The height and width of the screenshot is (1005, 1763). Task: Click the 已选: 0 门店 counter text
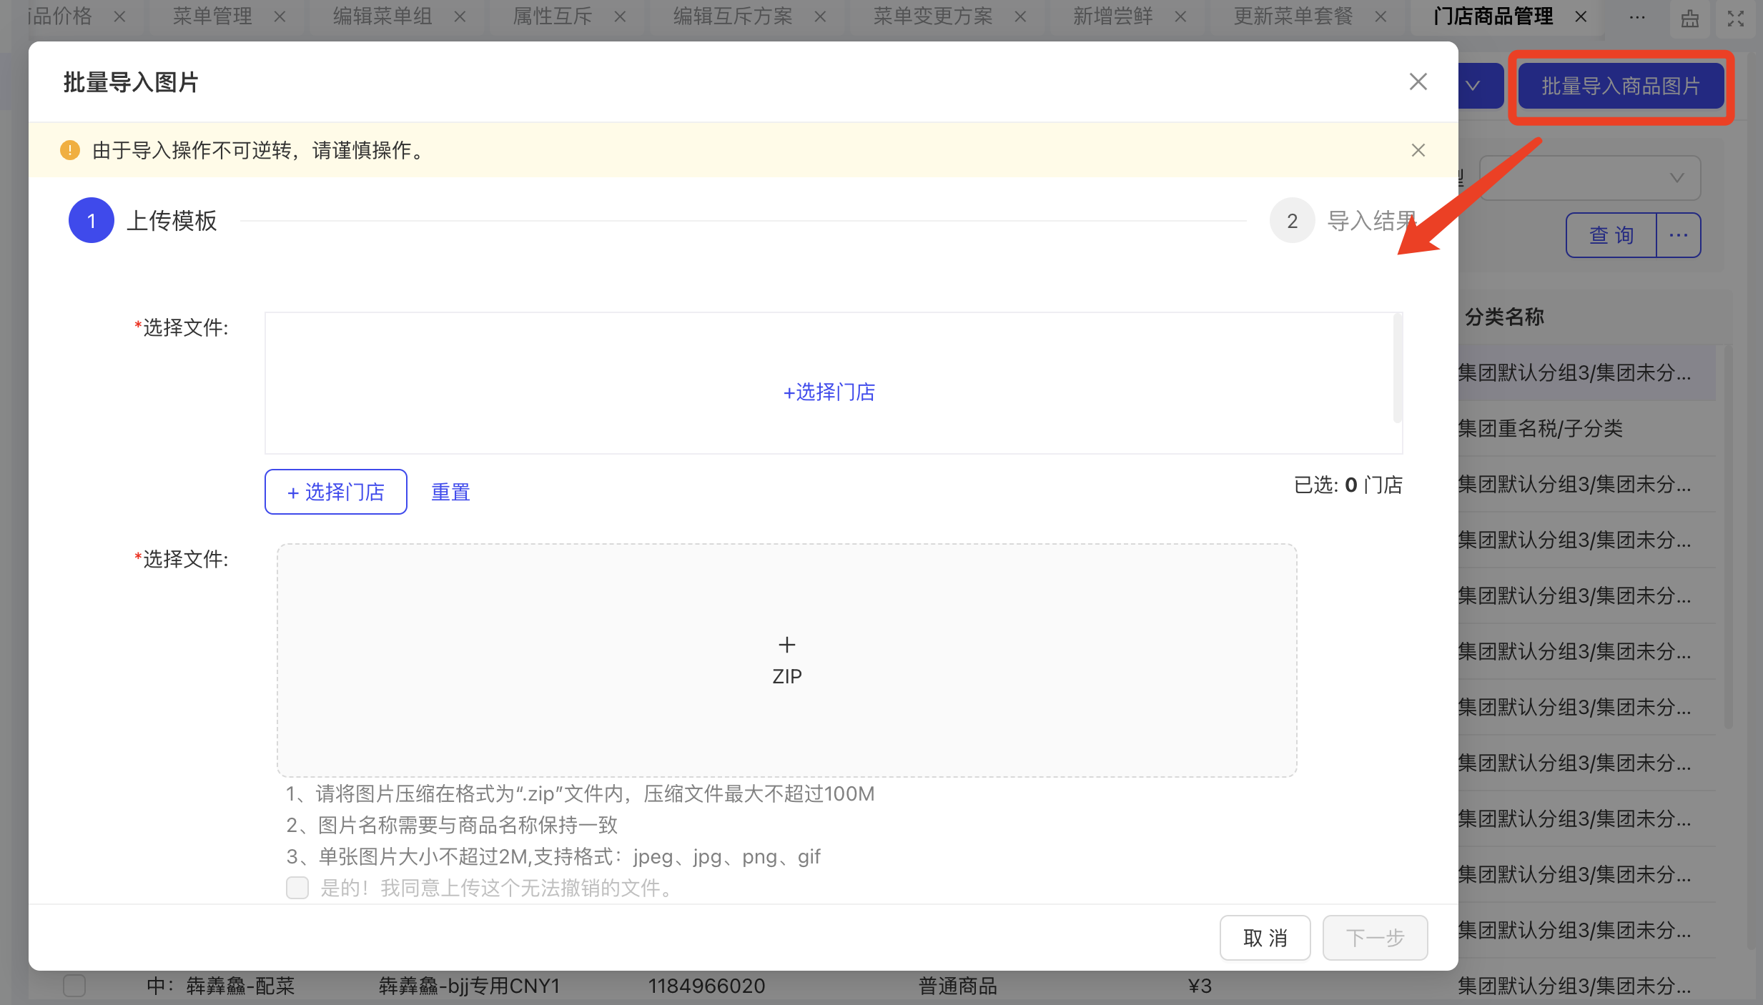tap(1348, 485)
